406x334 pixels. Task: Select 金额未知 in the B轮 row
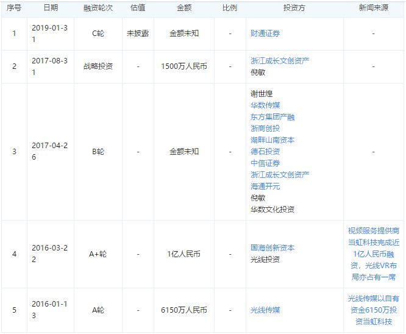(x=184, y=152)
